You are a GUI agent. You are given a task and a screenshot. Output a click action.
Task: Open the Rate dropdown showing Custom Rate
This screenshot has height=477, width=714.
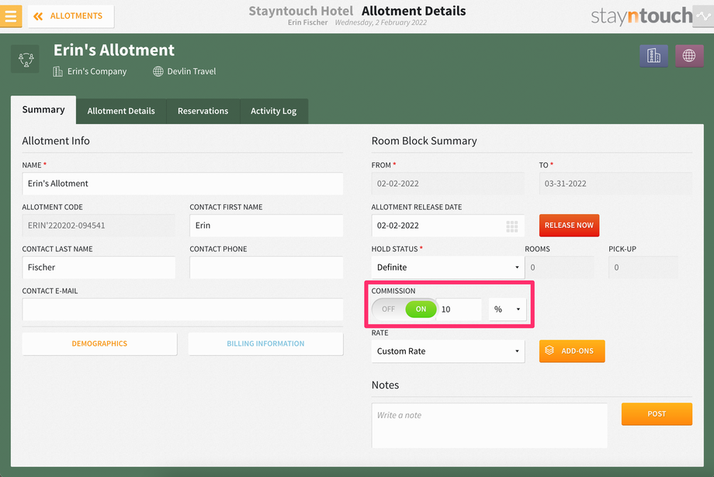pos(448,351)
